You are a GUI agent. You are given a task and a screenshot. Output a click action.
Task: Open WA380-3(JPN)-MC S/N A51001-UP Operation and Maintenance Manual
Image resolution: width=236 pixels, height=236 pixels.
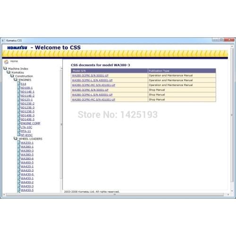(x=93, y=85)
